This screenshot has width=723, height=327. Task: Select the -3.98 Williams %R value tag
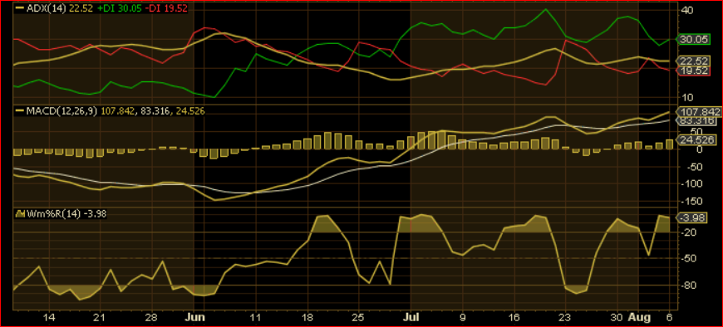(x=692, y=217)
